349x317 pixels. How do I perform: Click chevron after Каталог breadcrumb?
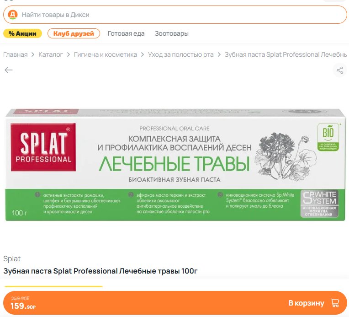[69, 54]
